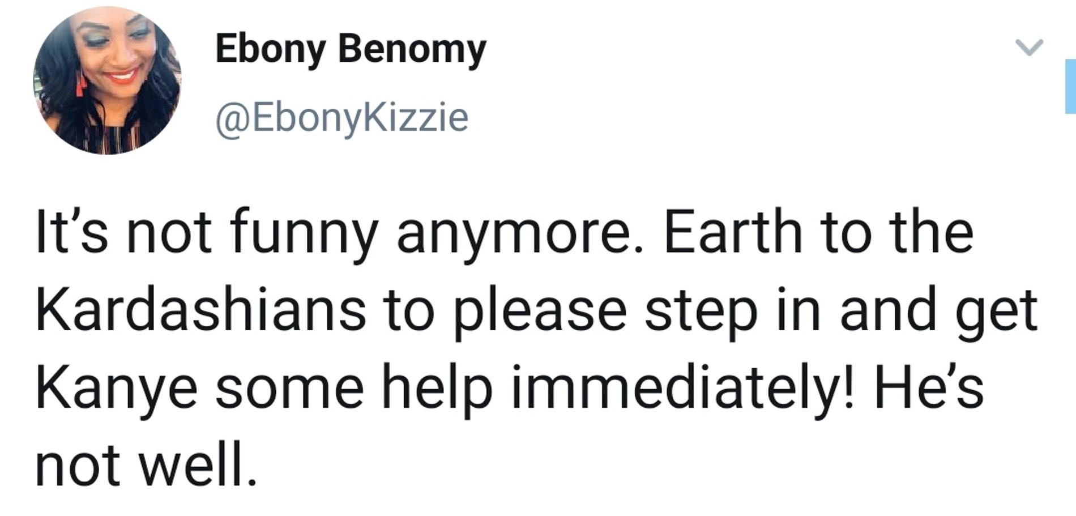Click the word "Earth" in the tweet
1076x516 pixels.
click(x=733, y=233)
